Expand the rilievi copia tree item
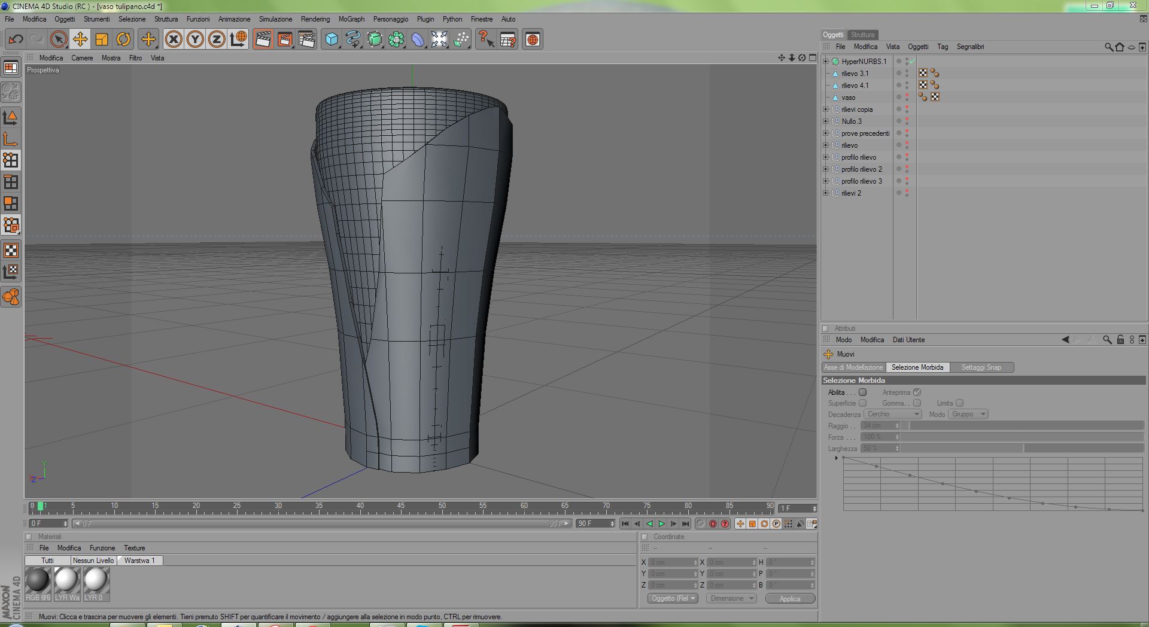 click(x=826, y=109)
